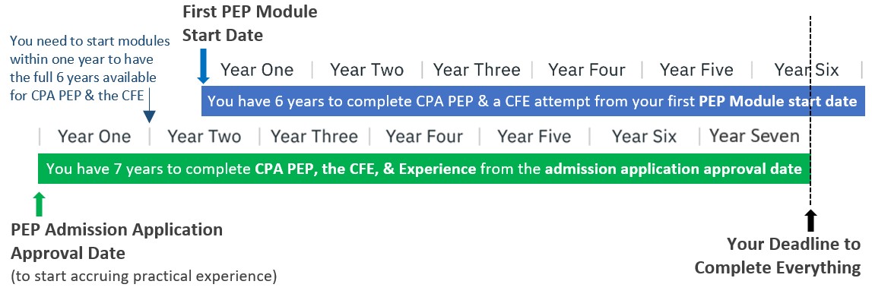
Task: Click the PEP Admission Application Approval Date heading
Action: point(117,242)
